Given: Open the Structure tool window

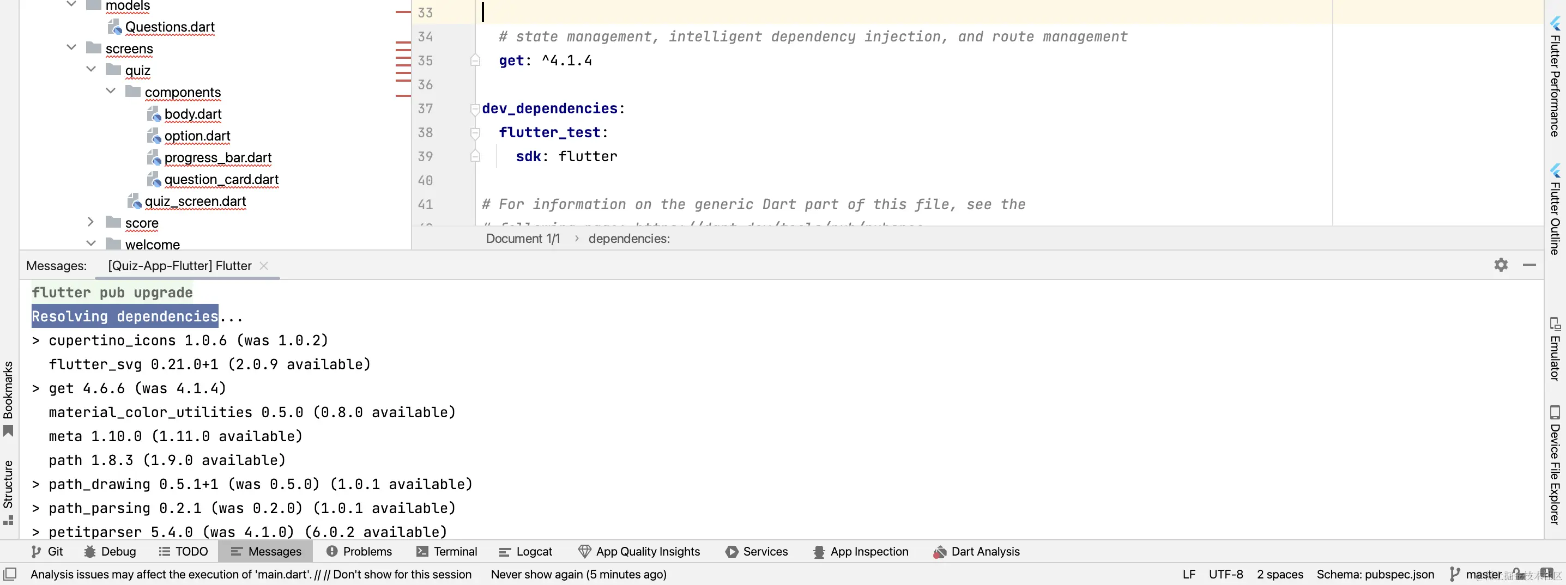Looking at the screenshot, I should pos(8,492).
